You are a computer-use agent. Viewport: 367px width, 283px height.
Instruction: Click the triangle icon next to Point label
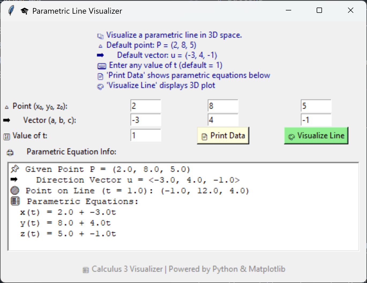point(7,107)
